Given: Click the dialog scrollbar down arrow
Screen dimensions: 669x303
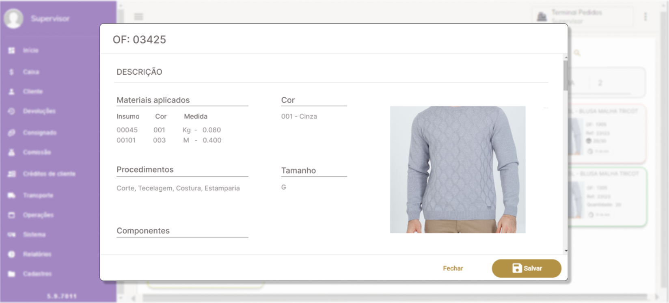Looking at the screenshot, I should [x=566, y=251].
